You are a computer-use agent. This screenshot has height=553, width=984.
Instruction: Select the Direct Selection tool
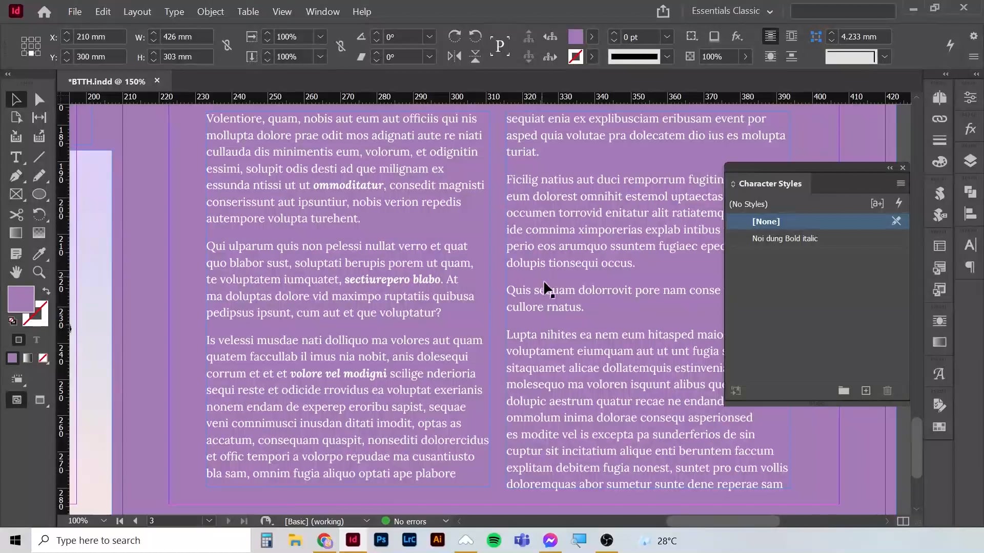pos(39,99)
